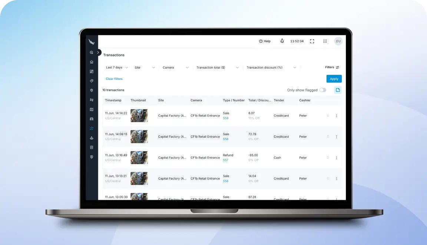Expand the Camera filter dropdown

click(175, 68)
